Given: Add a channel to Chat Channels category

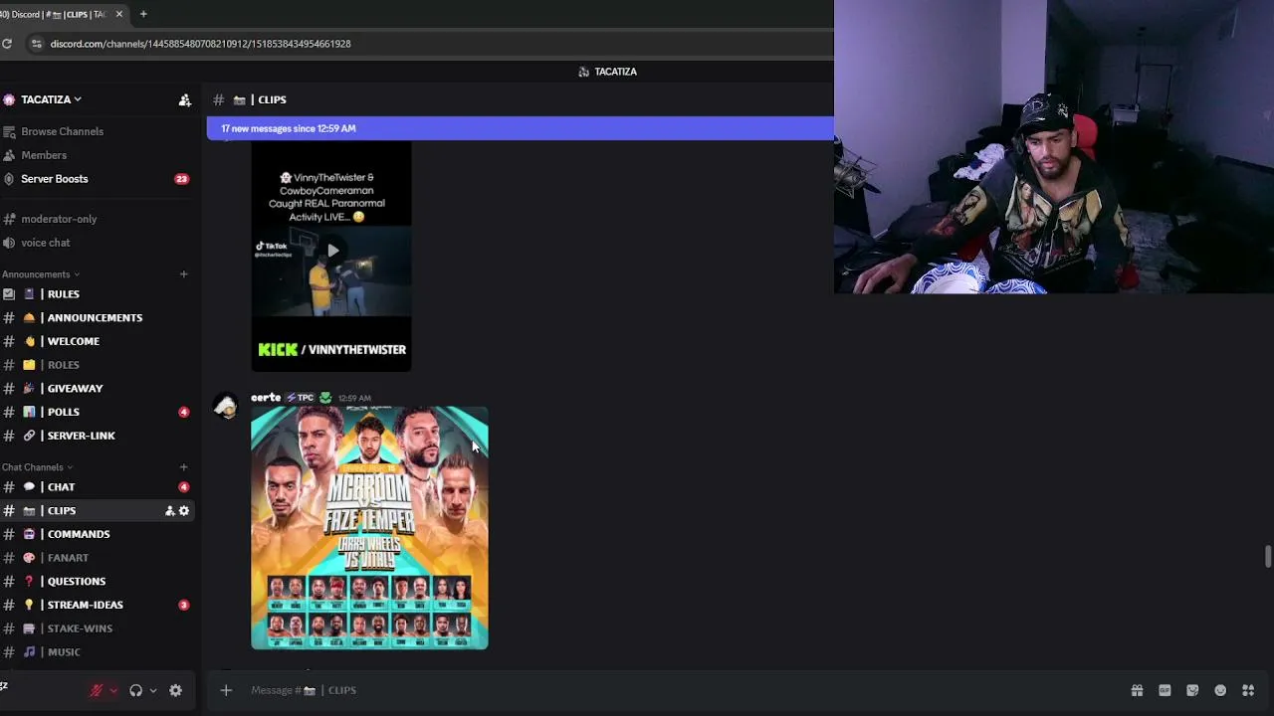Looking at the screenshot, I should (x=183, y=467).
